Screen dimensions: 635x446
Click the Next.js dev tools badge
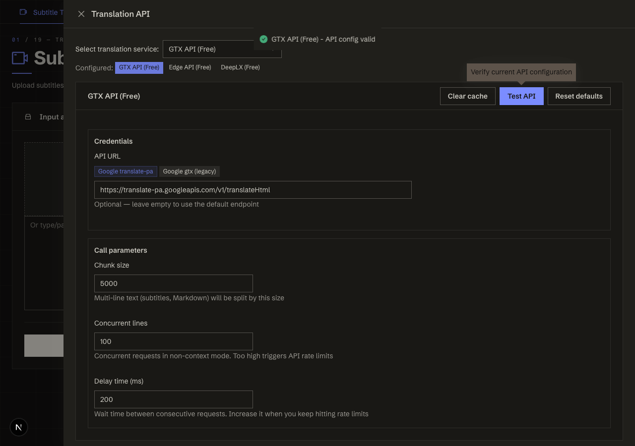pyautogui.click(x=19, y=427)
